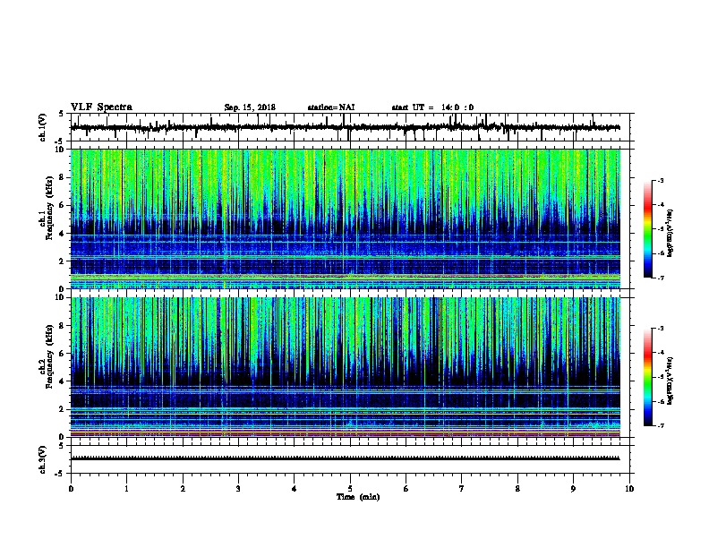The height and width of the screenshot is (548, 709).
Task: Click the ch.1 spectrogram color scale bar
Action: pyautogui.click(x=648, y=229)
